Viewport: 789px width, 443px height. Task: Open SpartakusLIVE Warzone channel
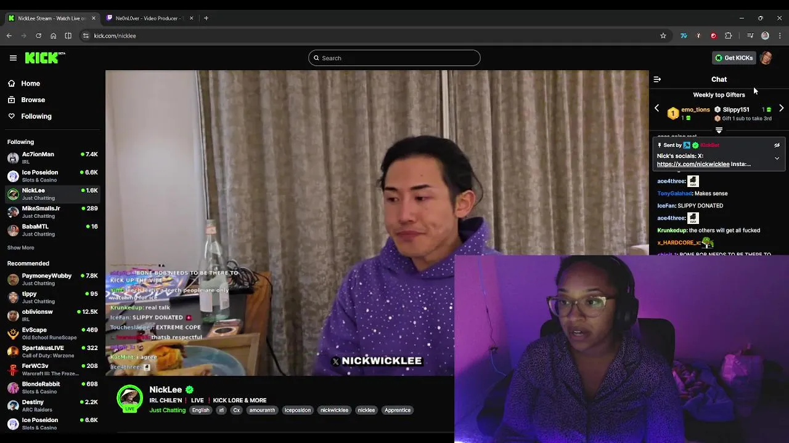(52, 351)
